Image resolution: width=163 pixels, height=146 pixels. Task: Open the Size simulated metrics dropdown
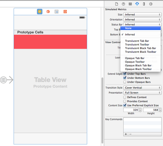click(x=142, y=15)
